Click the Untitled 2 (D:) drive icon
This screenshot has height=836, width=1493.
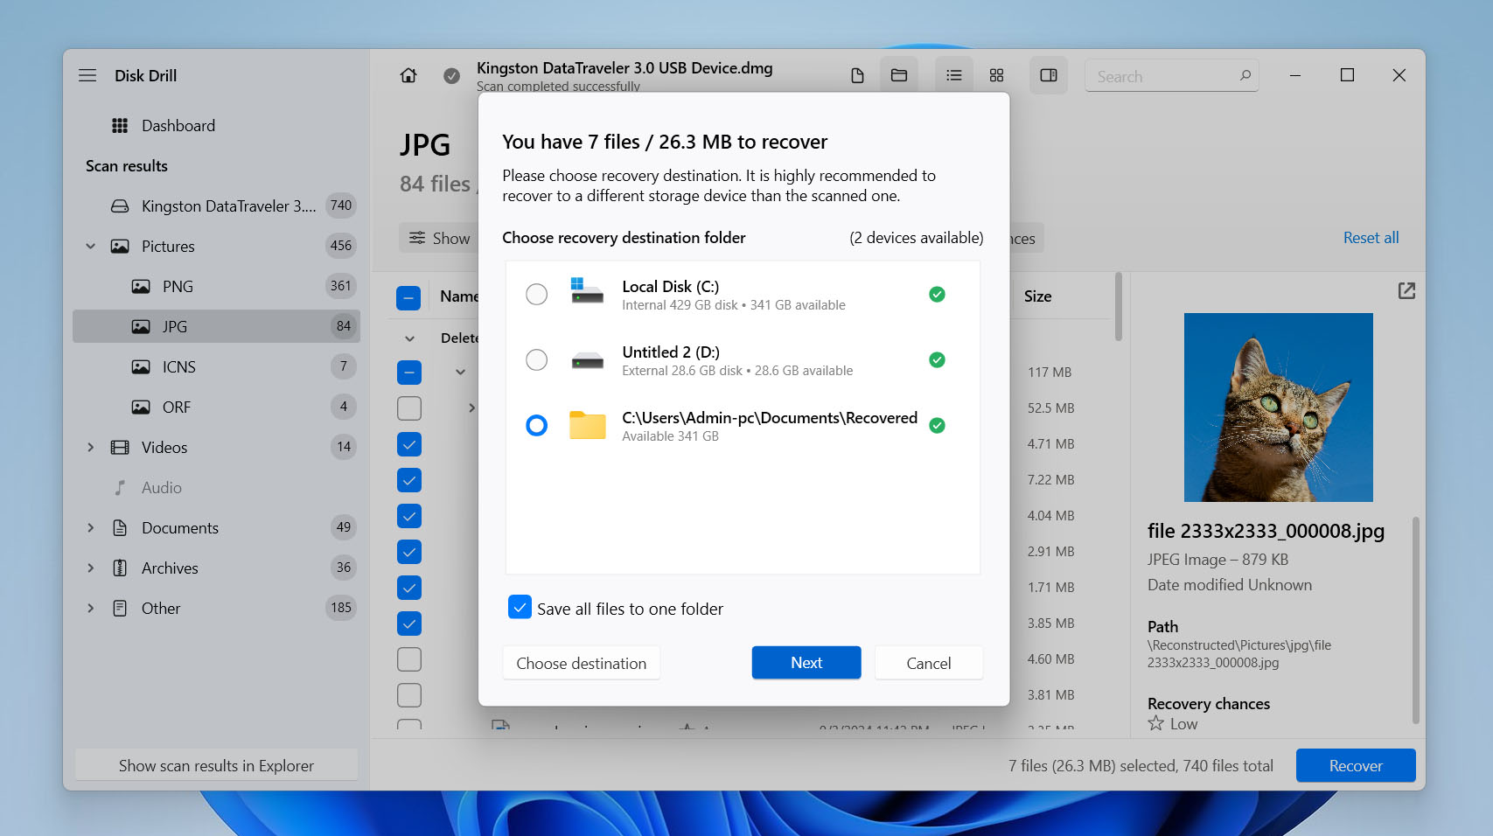tap(587, 360)
